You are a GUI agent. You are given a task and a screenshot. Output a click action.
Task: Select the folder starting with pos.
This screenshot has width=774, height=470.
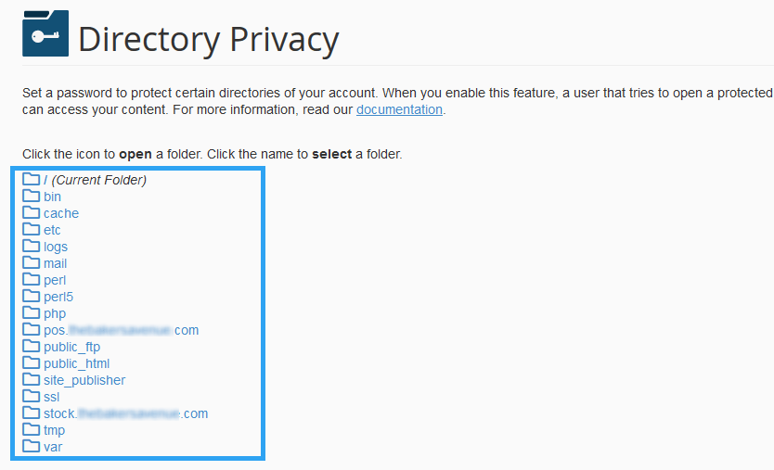121,330
